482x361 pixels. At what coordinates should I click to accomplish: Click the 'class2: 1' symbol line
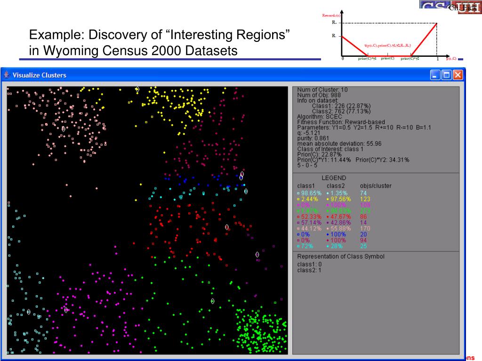pos(309,270)
